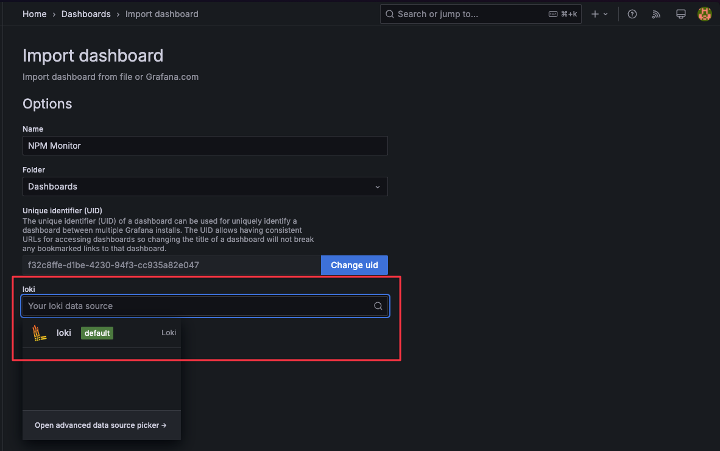Click the Loki logo icon in list
The width and height of the screenshot is (720, 451).
tap(40, 333)
